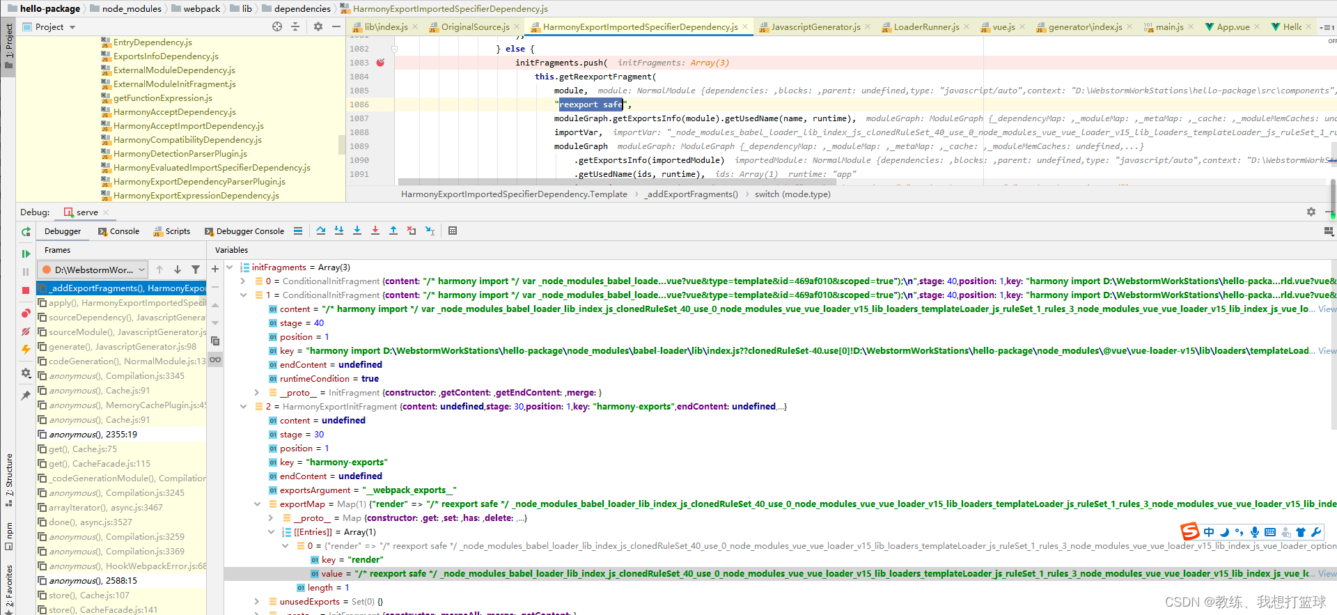The height and width of the screenshot is (615, 1337).
Task: Switch to OriginalSource.js tab
Action: (x=475, y=27)
